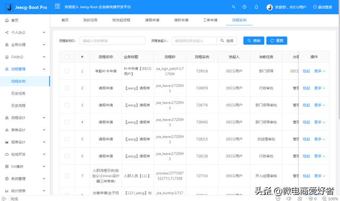Click the play icon in bottom status bar
Viewport: 340px width, 201px height.
(4, 199)
